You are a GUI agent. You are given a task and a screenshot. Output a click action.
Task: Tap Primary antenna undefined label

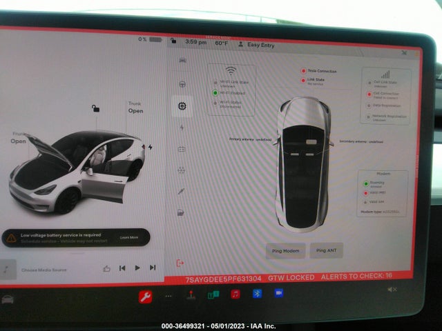250,139
